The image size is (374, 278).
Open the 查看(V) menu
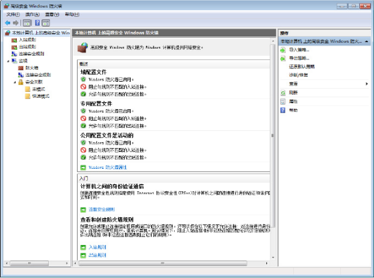pos(52,14)
